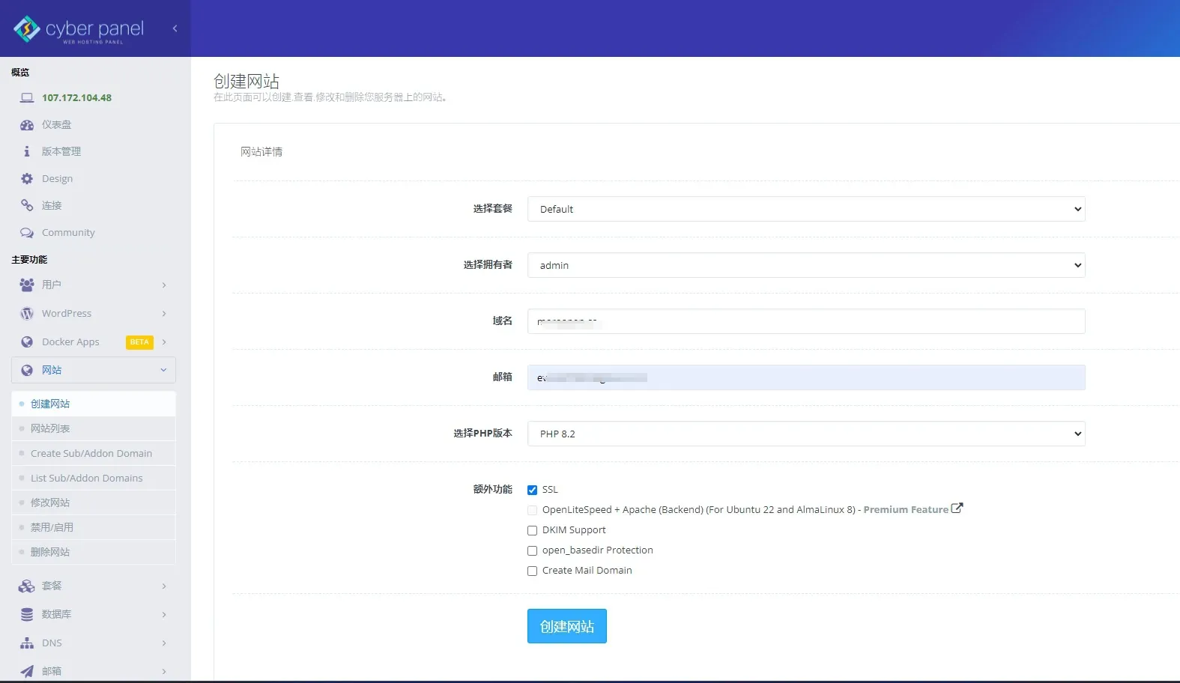The width and height of the screenshot is (1180, 683).
Task: Open the PHP 8.2 version dropdown
Action: 805,434
